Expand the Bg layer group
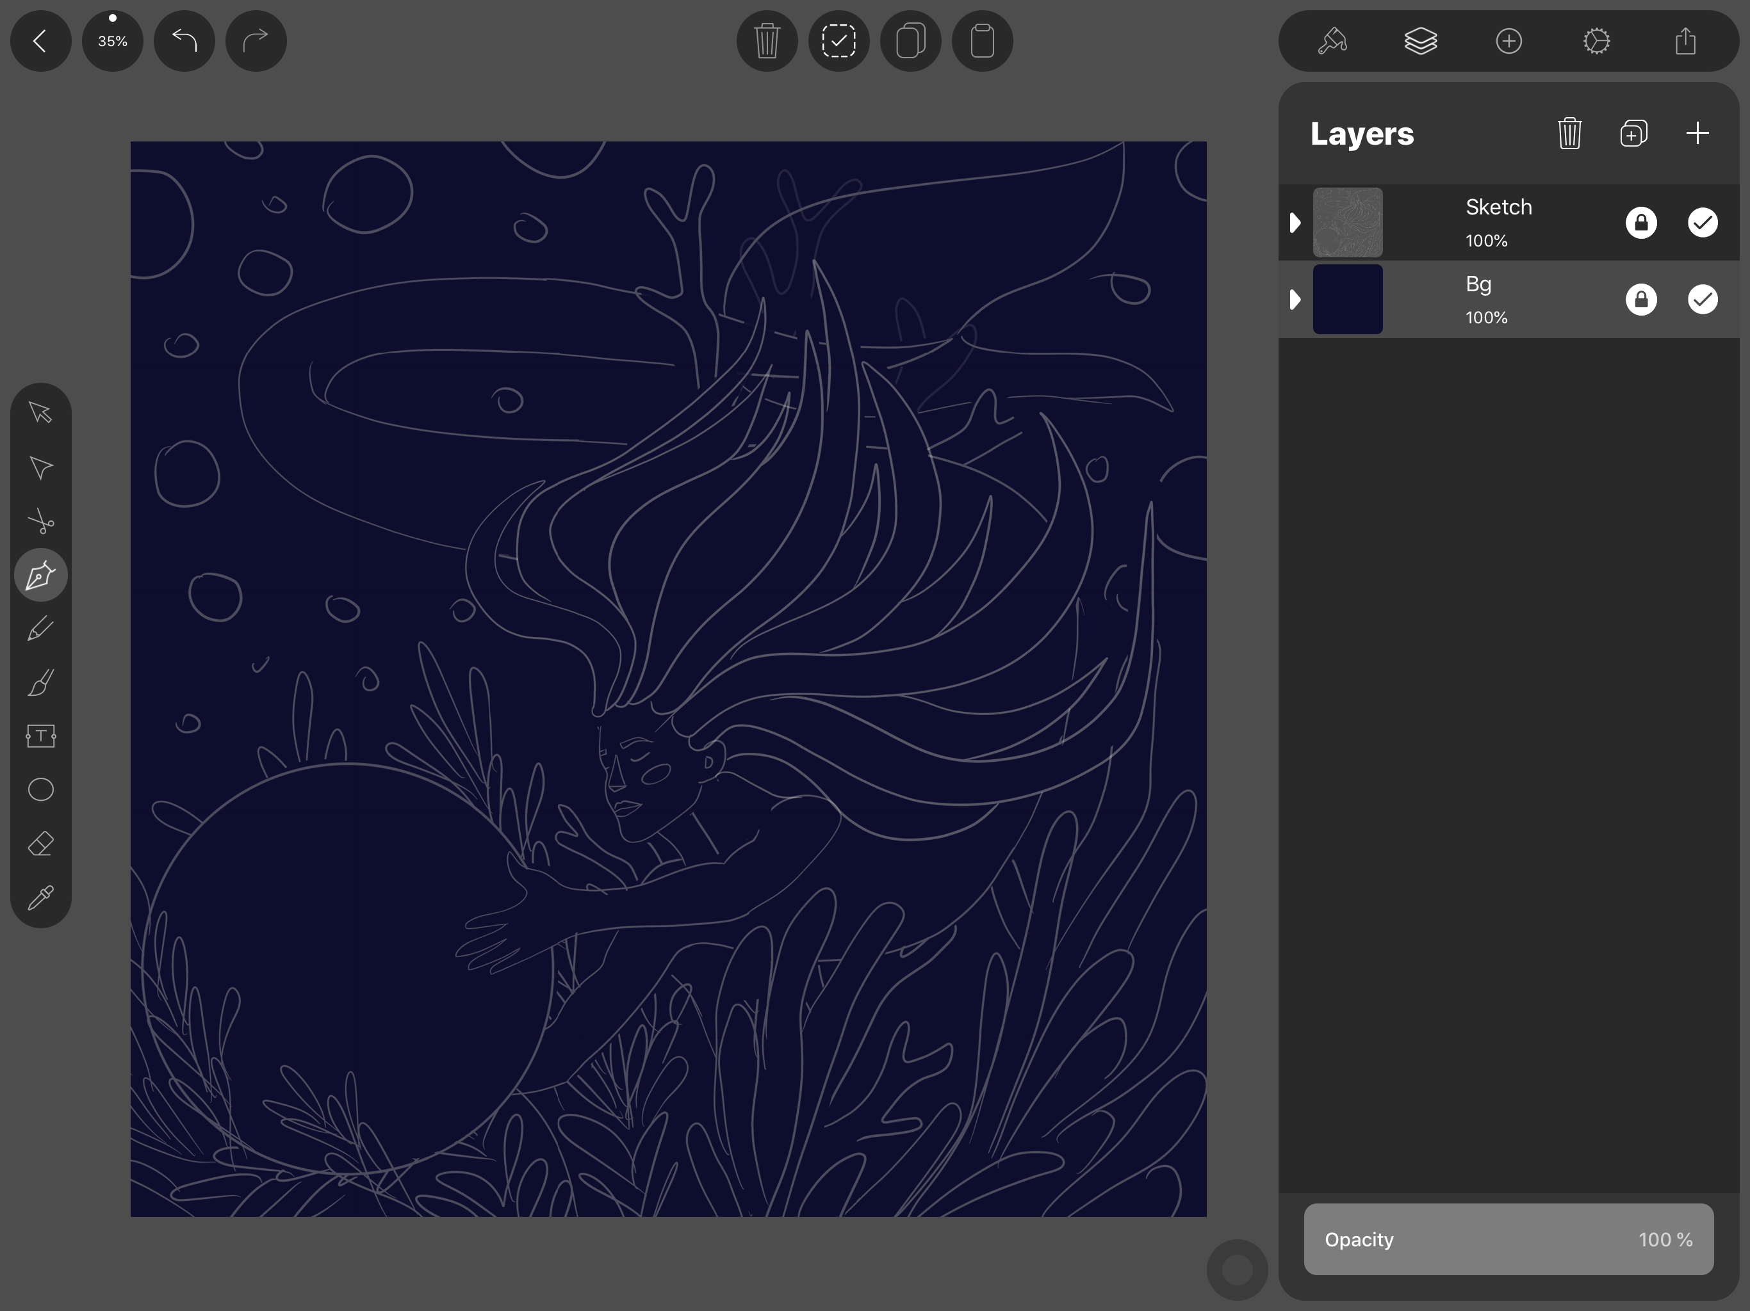 1293,299
